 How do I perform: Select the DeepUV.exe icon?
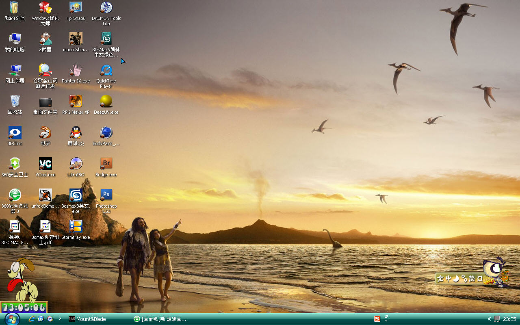[x=106, y=105]
